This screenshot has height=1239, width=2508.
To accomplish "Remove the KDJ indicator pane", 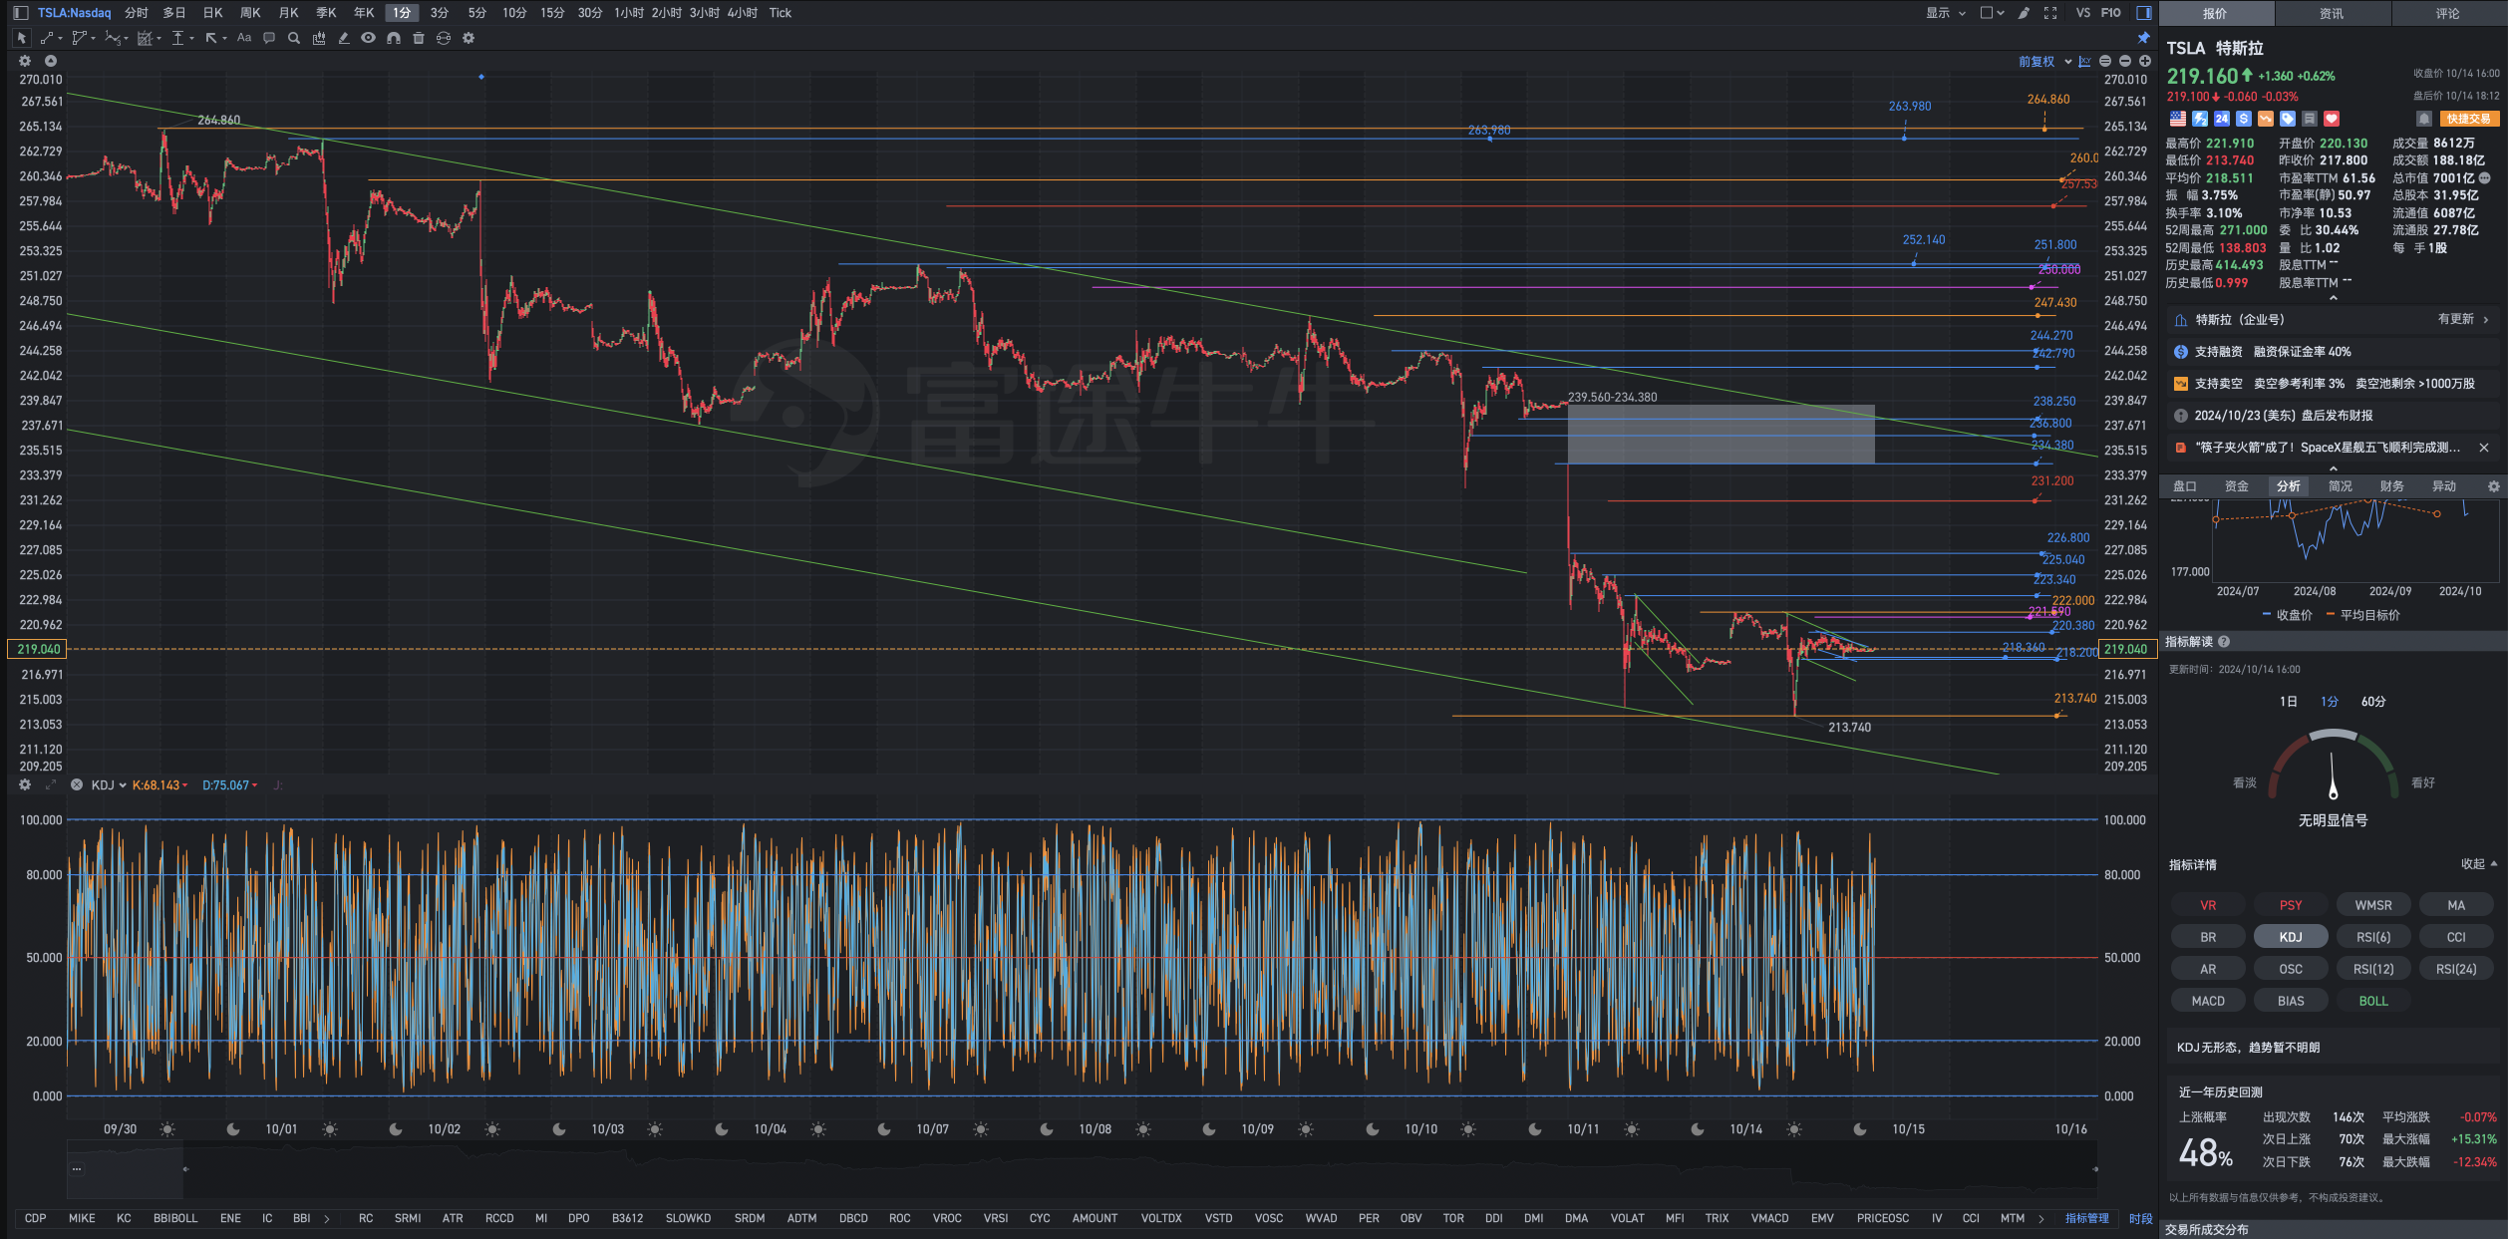I will [x=77, y=785].
